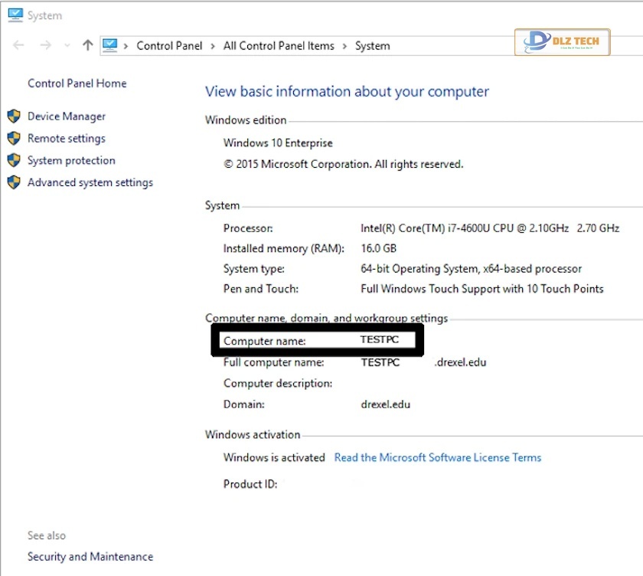Select the System breadcrumb in address bar
Screen dimensions: 643x576
(372, 46)
